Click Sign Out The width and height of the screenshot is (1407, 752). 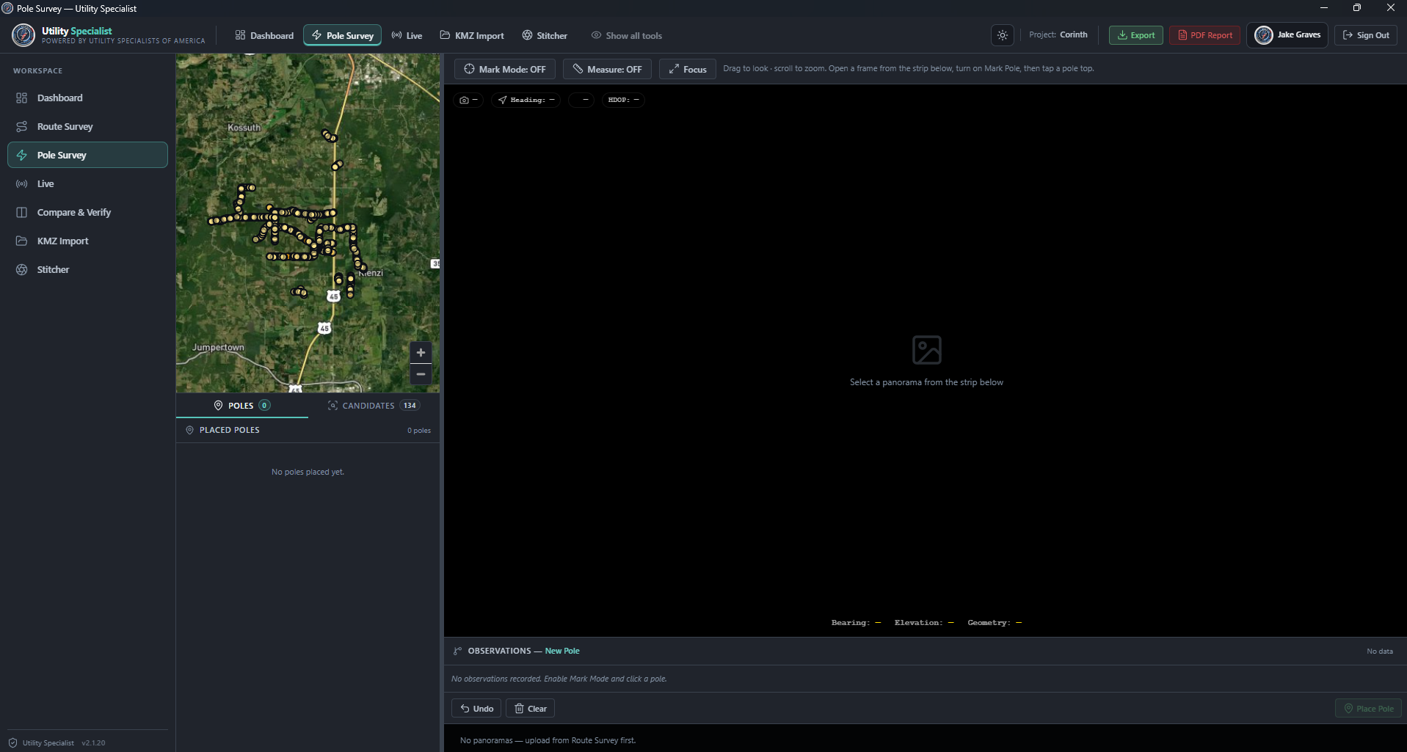(x=1366, y=35)
